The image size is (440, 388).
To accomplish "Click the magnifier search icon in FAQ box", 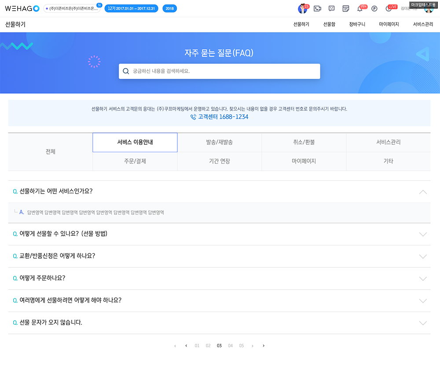I will [x=126, y=71].
